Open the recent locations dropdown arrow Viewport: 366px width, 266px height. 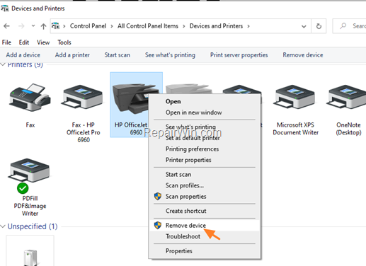click(x=33, y=25)
